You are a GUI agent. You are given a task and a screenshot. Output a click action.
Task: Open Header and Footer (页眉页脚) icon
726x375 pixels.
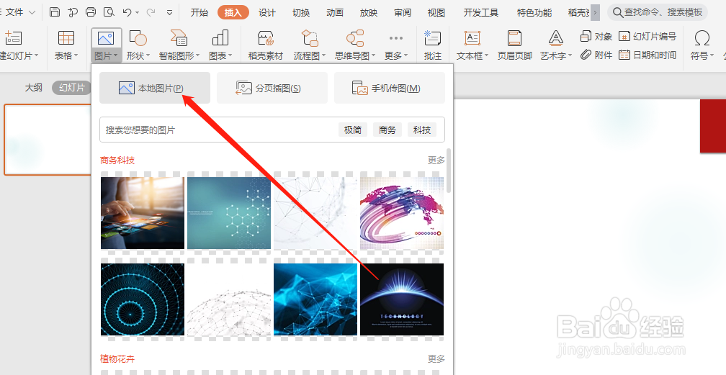click(x=514, y=38)
